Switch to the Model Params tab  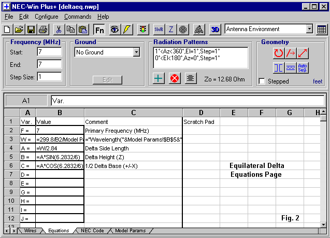pyautogui.click(x=130, y=230)
